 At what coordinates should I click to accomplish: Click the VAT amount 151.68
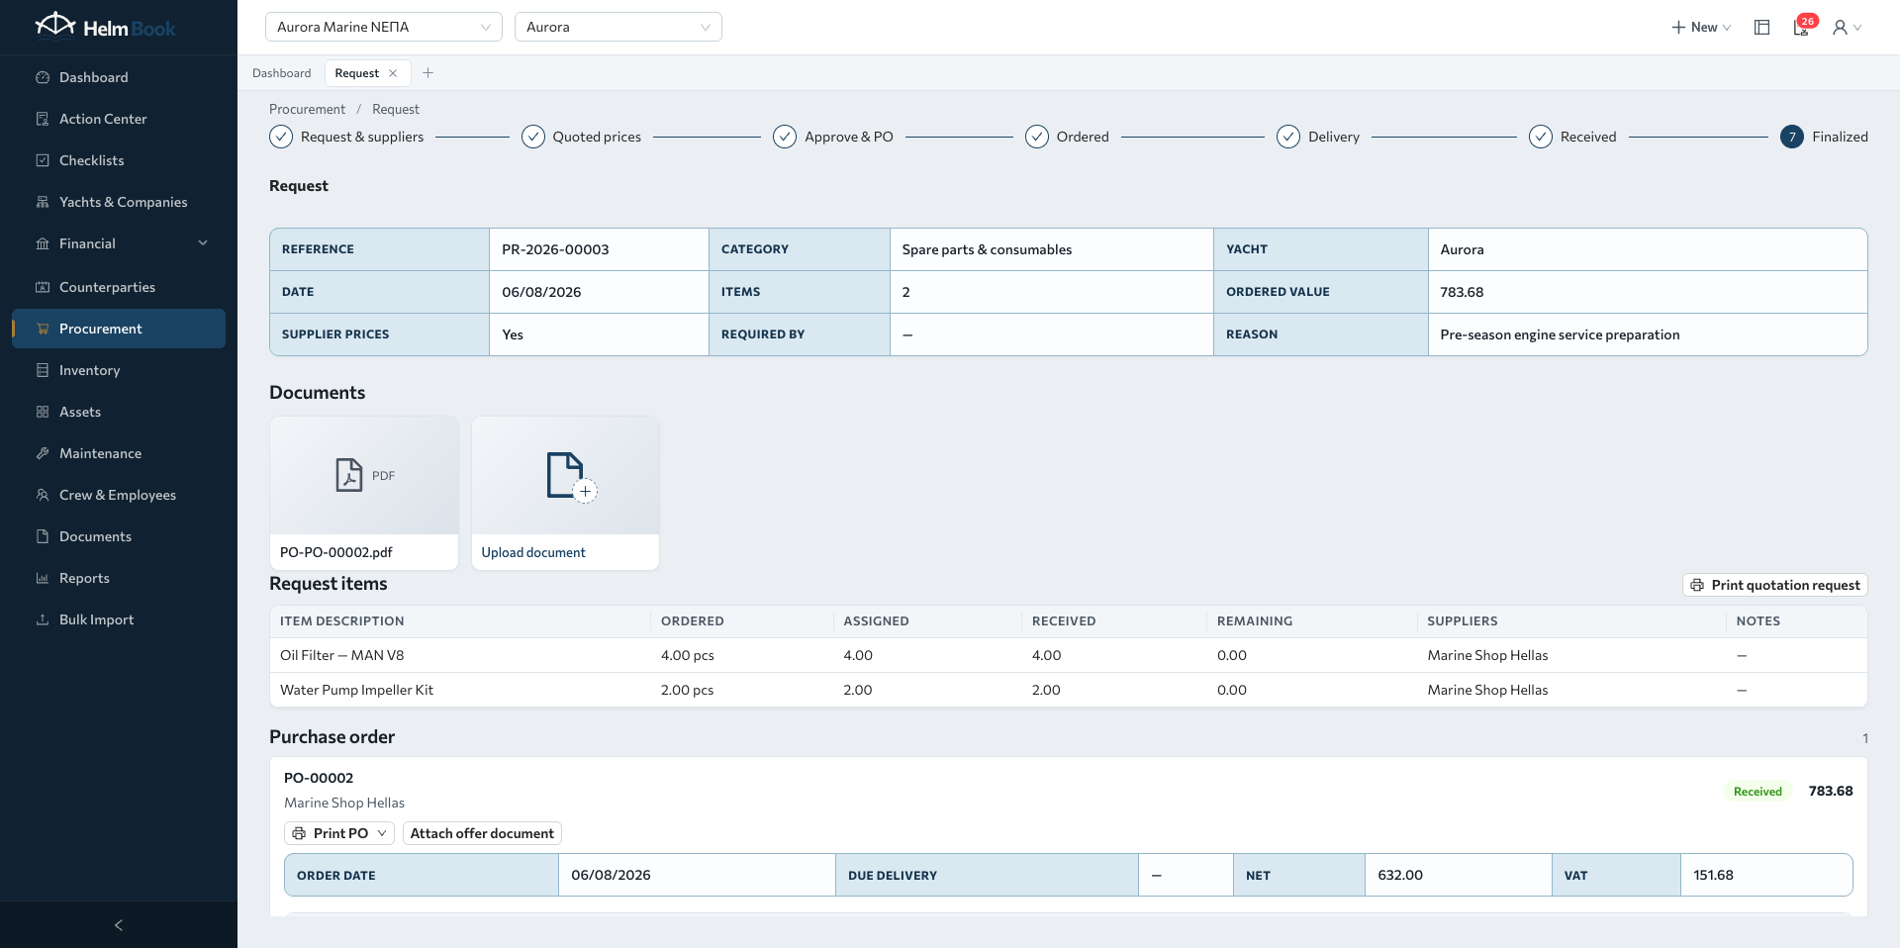pyautogui.click(x=1713, y=875)
